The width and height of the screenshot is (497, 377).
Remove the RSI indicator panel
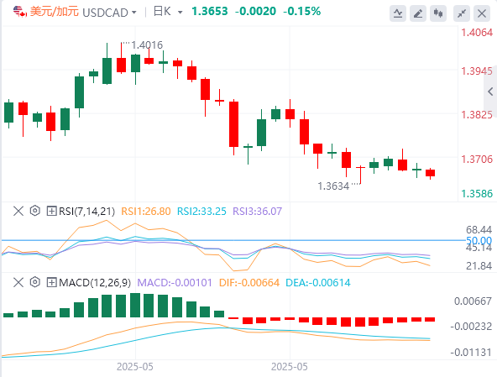[18, 211]
